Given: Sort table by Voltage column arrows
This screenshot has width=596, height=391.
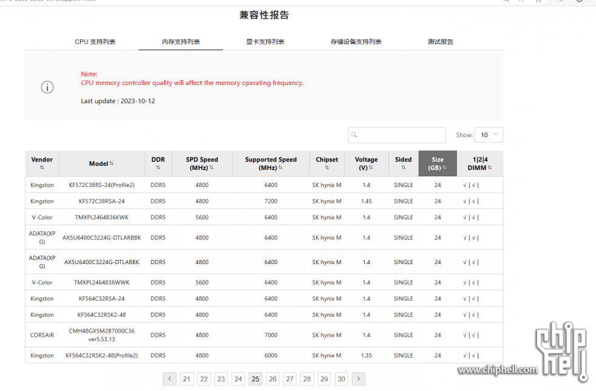Looking at the screenshot, I should (x=371, y=168).
